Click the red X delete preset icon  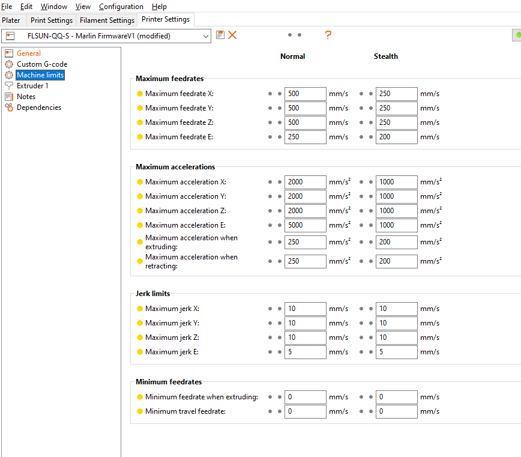point(232,35)
